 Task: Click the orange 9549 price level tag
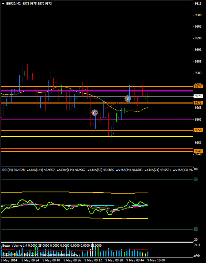click(x=198, y=151)
